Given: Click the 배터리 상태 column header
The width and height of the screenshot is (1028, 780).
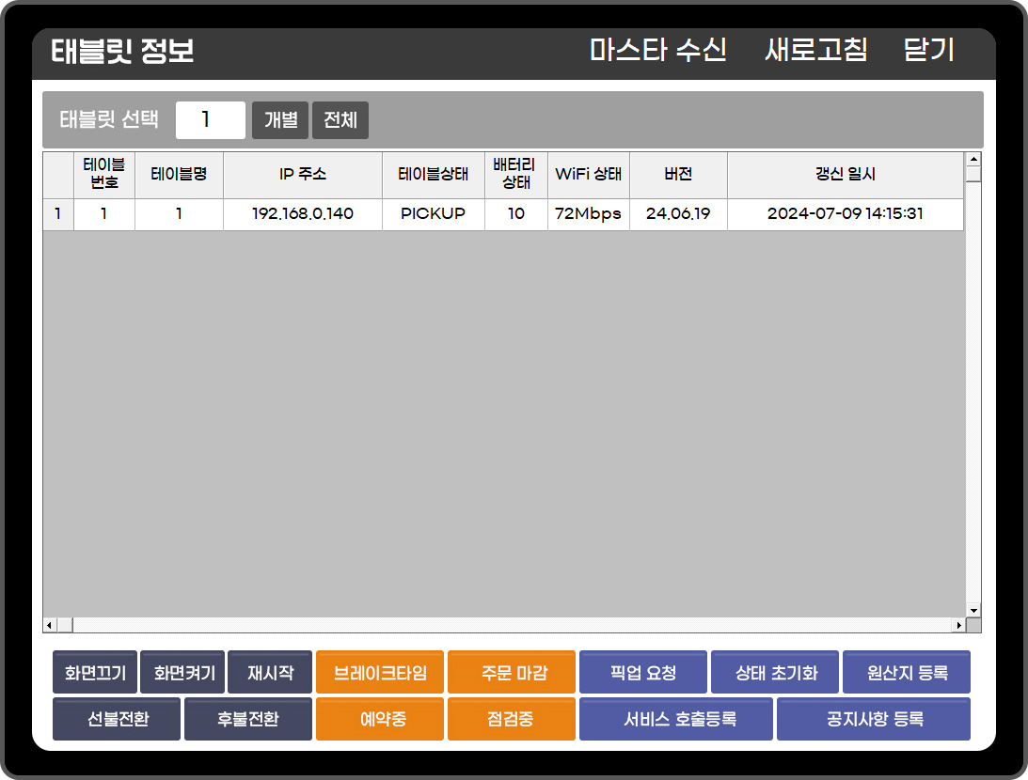Looking at the screenshot, I should point(516,175).
